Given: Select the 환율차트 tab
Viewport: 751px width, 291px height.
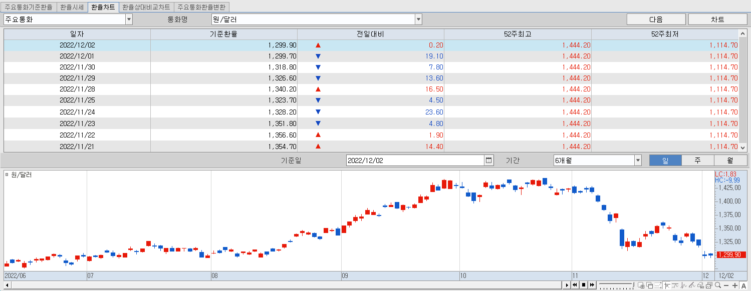Looking at the screenshot, I should coord(103,7).
